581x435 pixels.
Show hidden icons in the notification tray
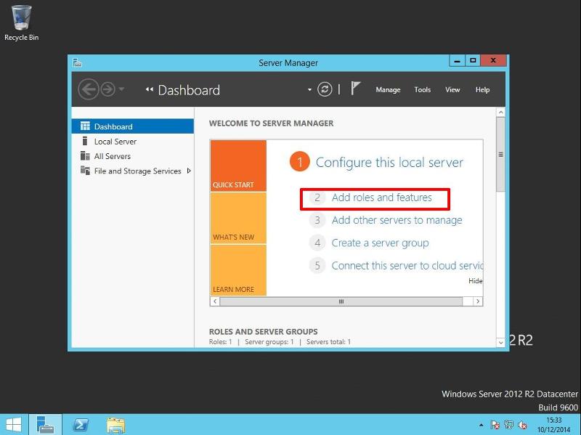pos(481,423)
